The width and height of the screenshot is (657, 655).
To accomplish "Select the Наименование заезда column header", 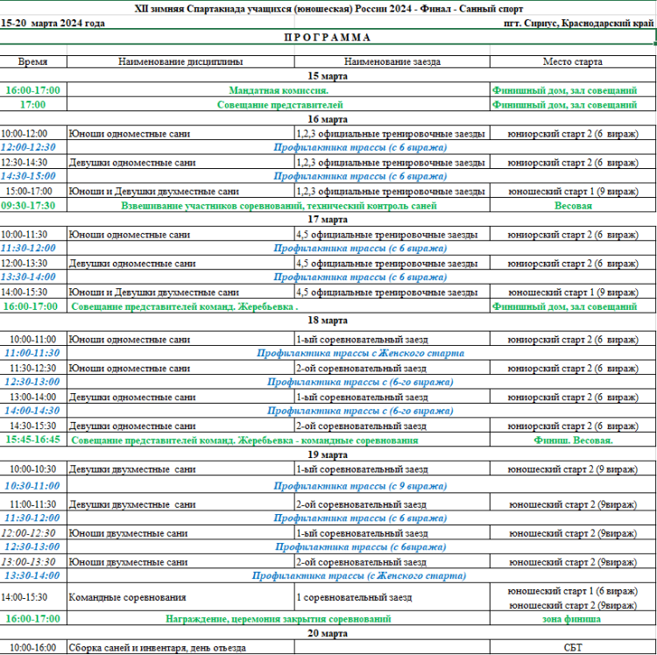I will pyautogui.click(x=392, y=62).
